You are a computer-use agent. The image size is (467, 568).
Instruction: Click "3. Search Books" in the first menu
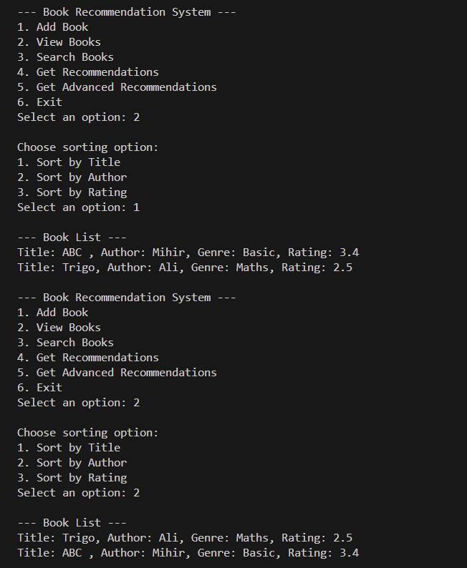(x=65, y=57)
